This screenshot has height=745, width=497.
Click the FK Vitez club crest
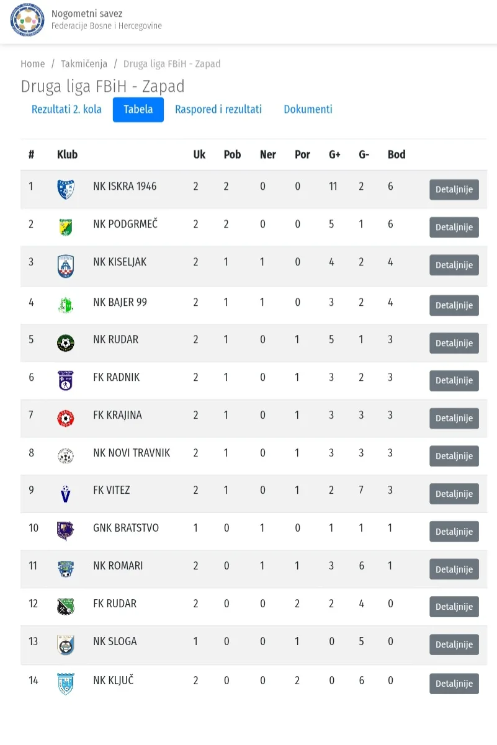(65, 494)
